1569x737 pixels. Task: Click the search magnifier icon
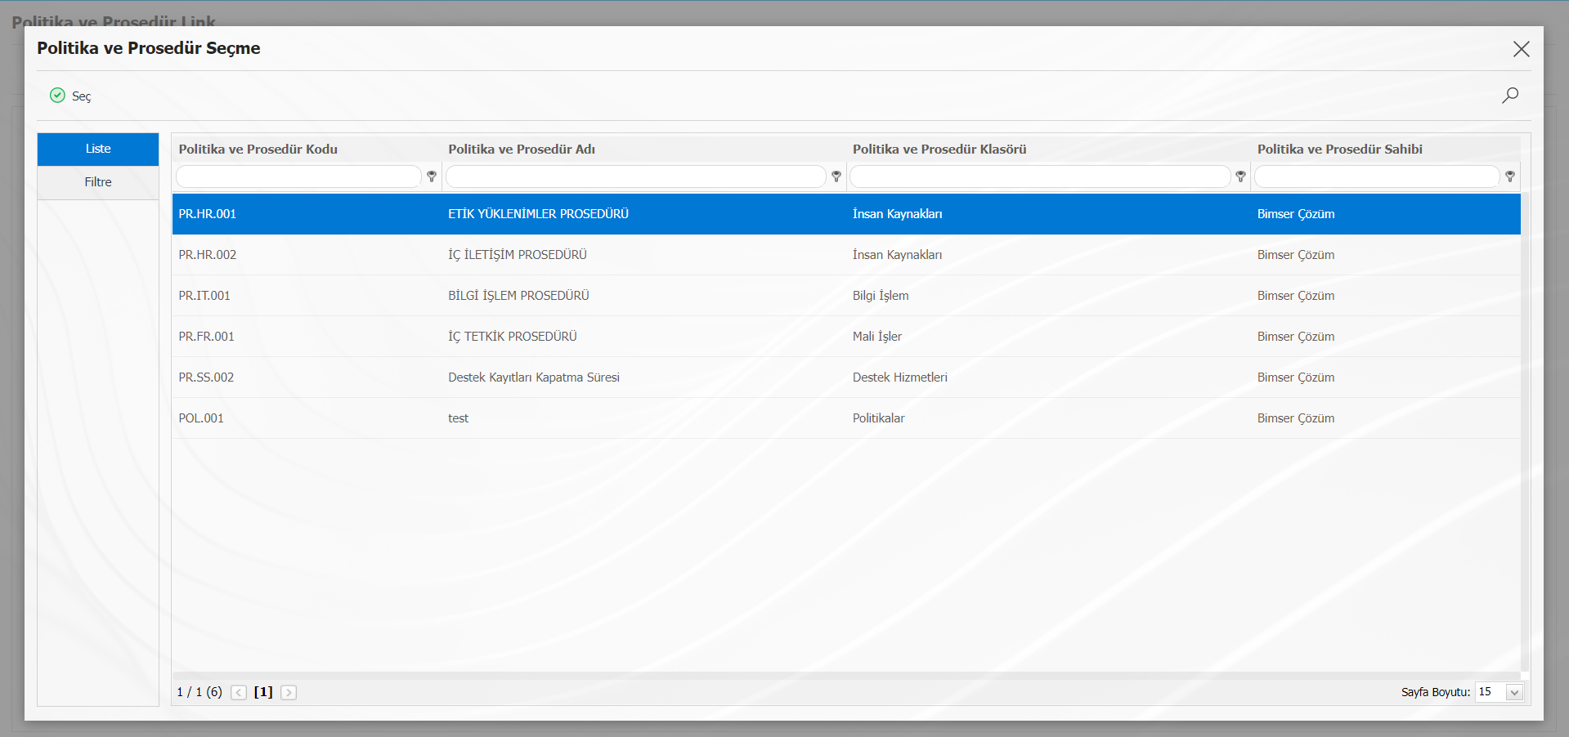pyautogui.click(x=1510, y=96)
